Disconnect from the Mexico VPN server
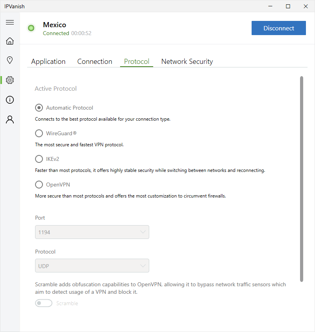This screenshot has height=332, width=315. 279,28
